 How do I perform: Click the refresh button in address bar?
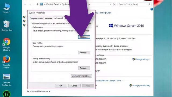click(114, 4)
